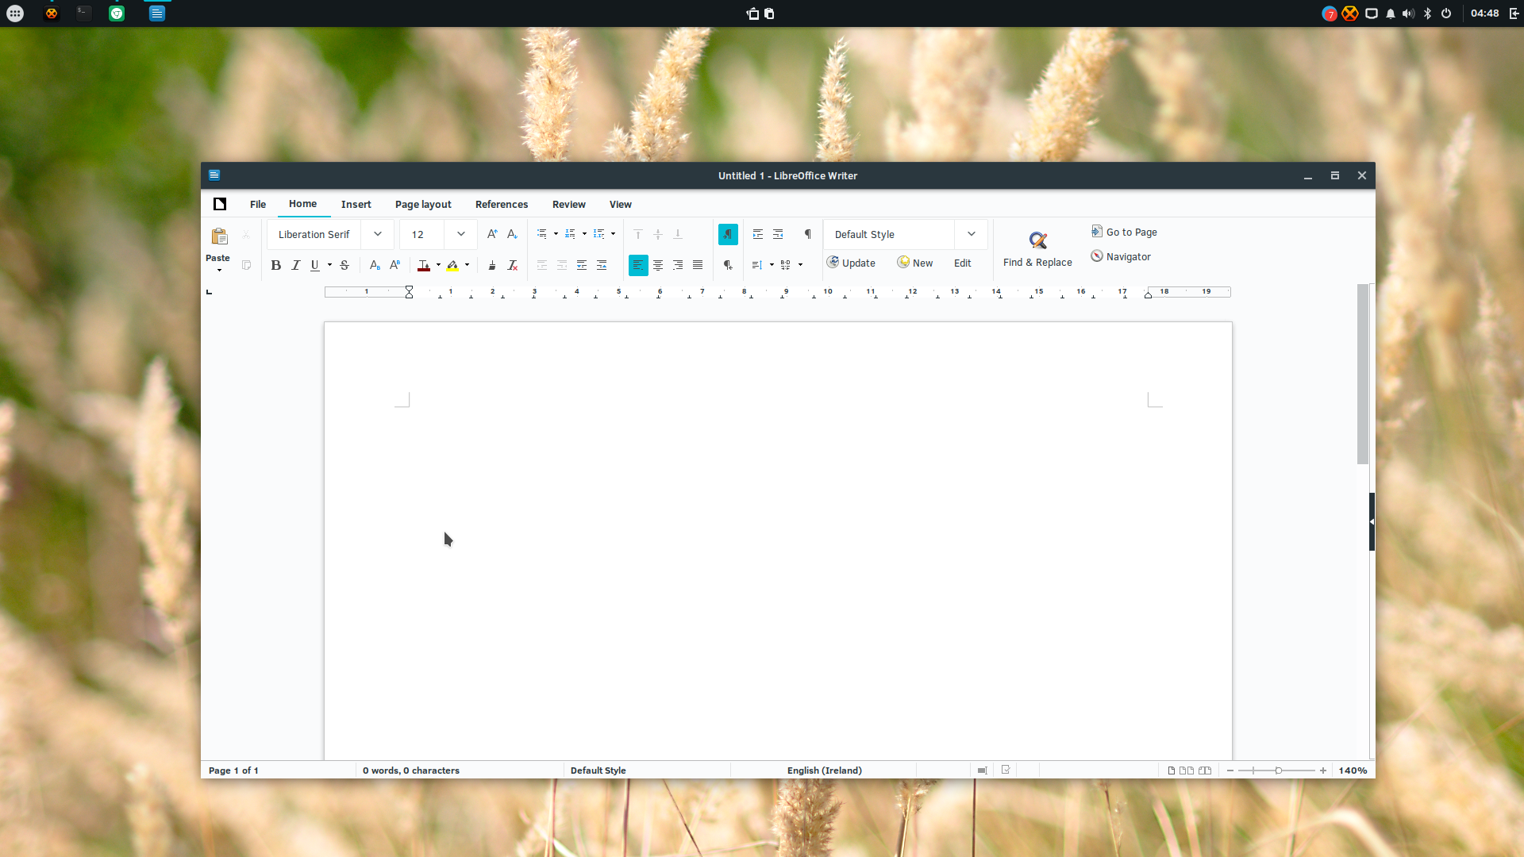Click the Find & Replace icon
This screenshot has height=857, width=1524.
tap(1037, 240)
